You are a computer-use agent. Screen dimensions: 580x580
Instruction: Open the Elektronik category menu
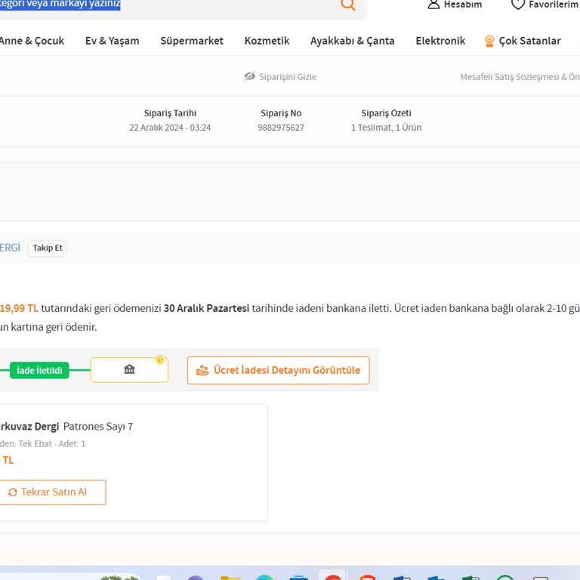[x=440, y=41]
